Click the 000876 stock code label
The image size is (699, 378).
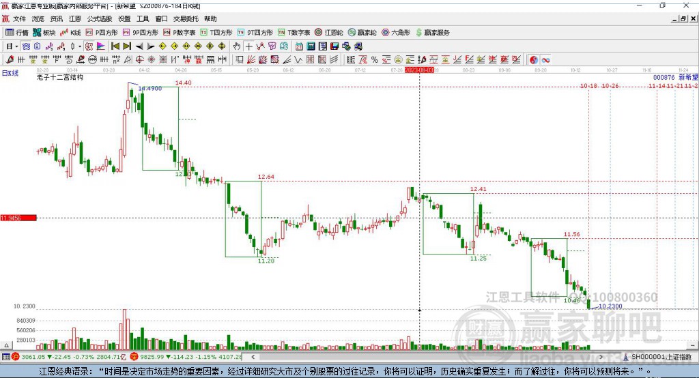[664, 78]
